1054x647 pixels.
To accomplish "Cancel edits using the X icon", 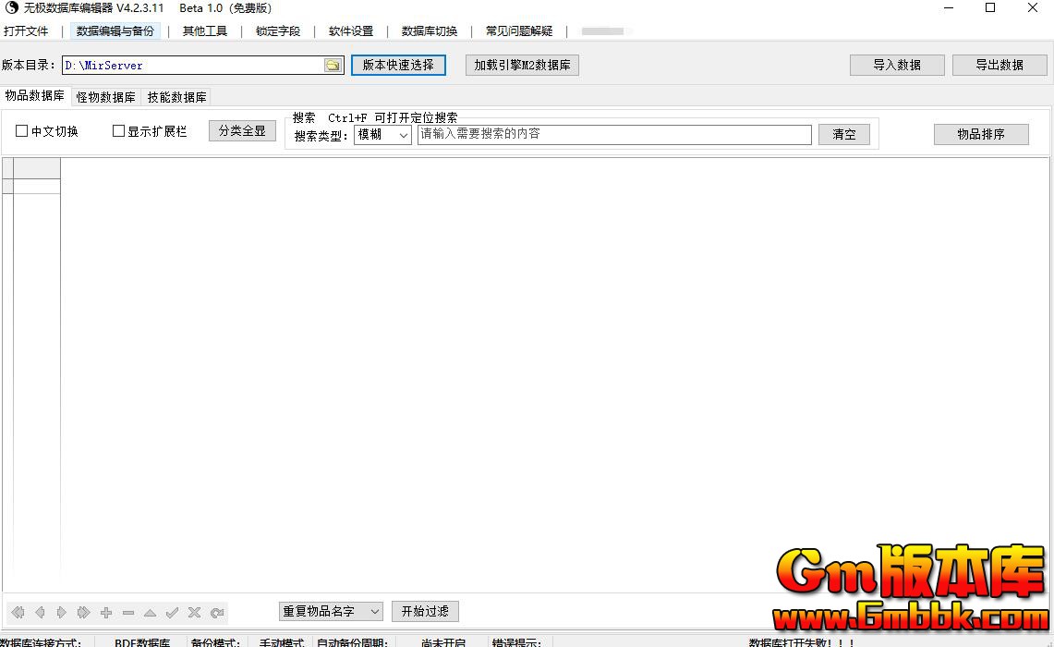I will pos(195,612).
